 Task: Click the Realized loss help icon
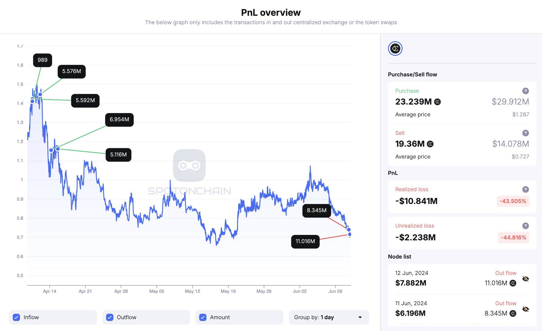click(526, 189)
